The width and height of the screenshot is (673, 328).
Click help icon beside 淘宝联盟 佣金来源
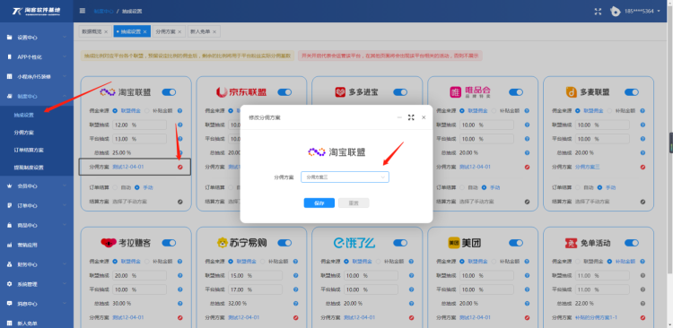(x=179, y=110)
